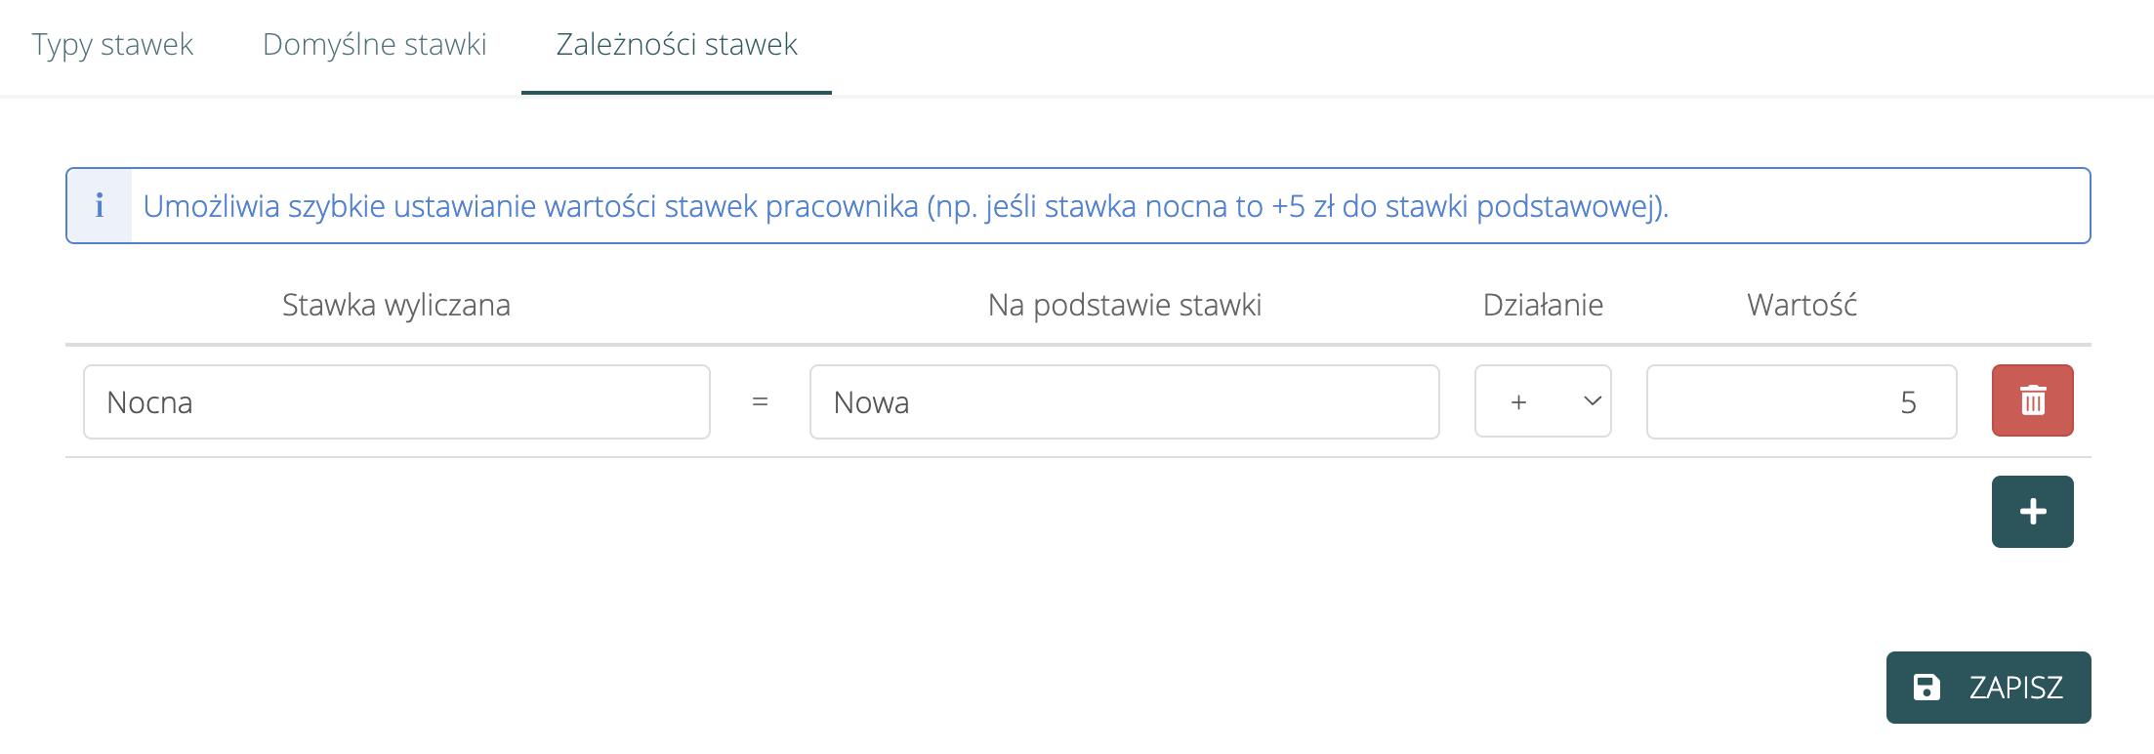Image resolution: width=2154 pixels, height=754 pixels.
Task: Open the Typy stawek tab
Action: click(112, 45)
